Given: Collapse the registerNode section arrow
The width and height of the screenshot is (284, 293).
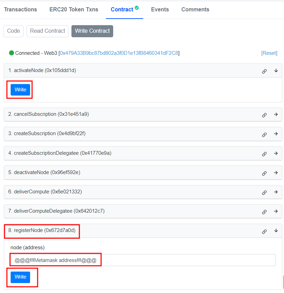Looking at the screenshot, I should (276, 231).
